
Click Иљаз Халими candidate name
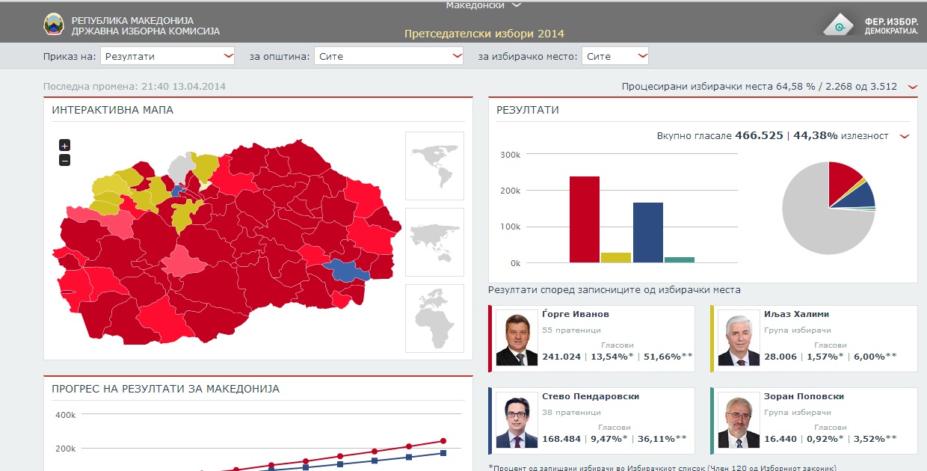tap(796, 314)
